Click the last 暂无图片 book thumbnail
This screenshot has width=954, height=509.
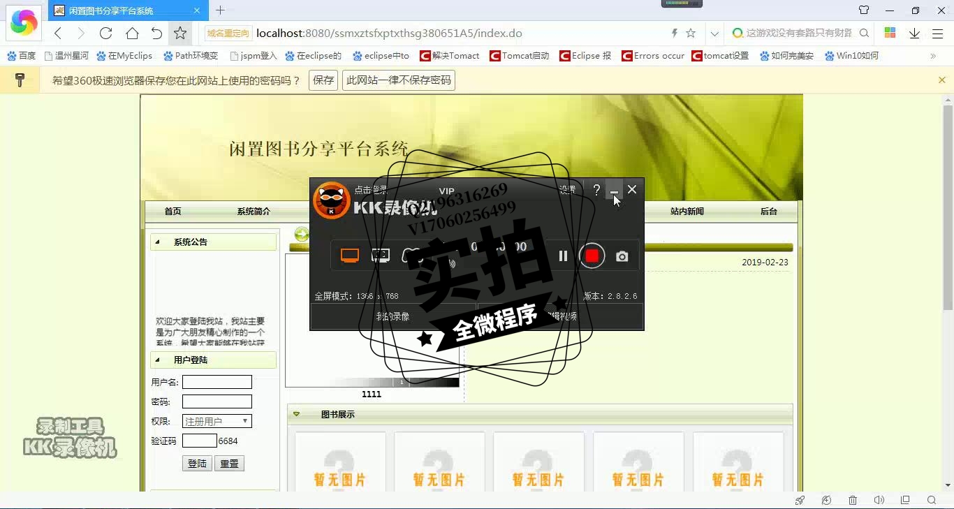(x=738, y=462)
